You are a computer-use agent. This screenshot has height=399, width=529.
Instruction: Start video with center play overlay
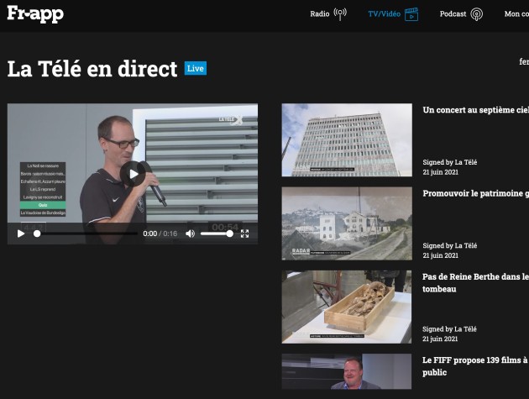(x=133, y=174)
